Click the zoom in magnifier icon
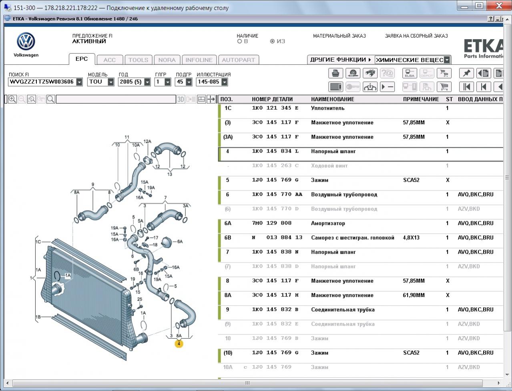The width and height of the screenshot is (512, 391). 12,99
